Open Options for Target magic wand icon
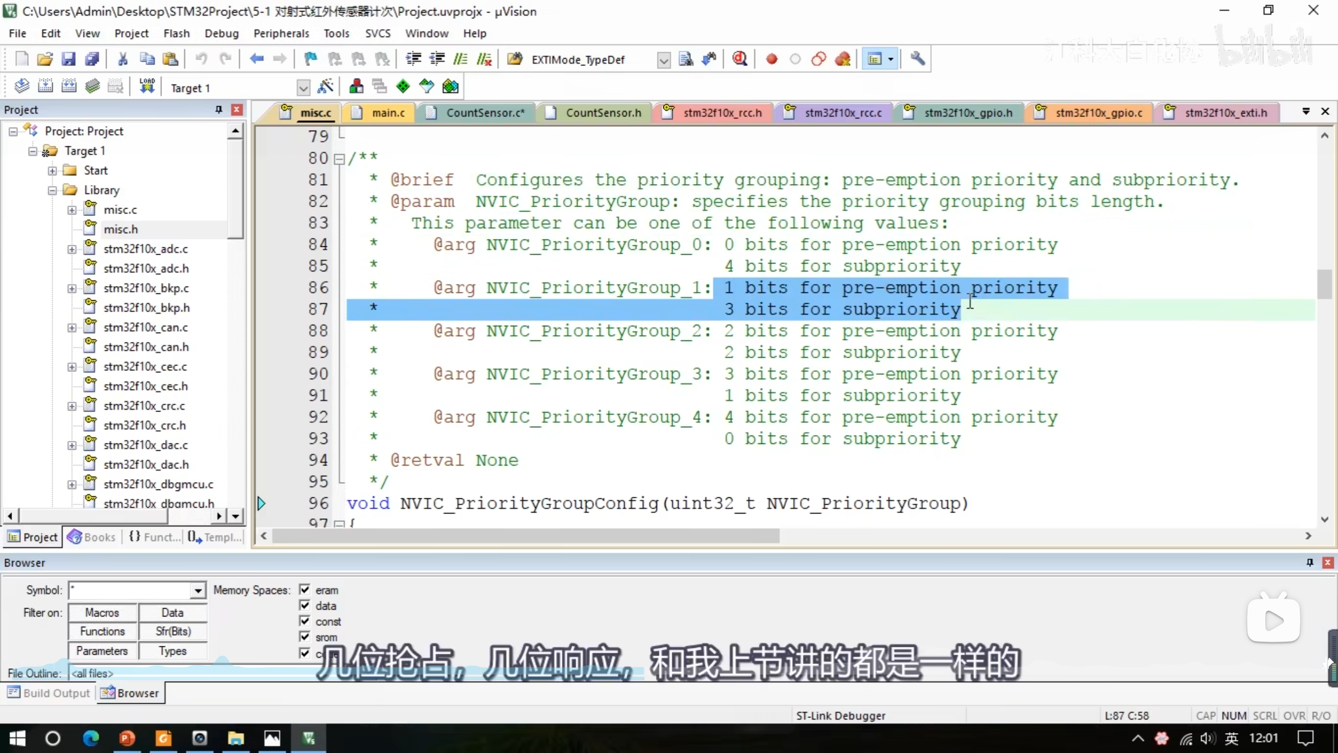 tap(325, 87)
